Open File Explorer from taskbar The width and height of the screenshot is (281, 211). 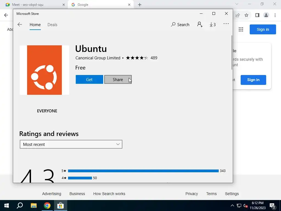(33, 206)
